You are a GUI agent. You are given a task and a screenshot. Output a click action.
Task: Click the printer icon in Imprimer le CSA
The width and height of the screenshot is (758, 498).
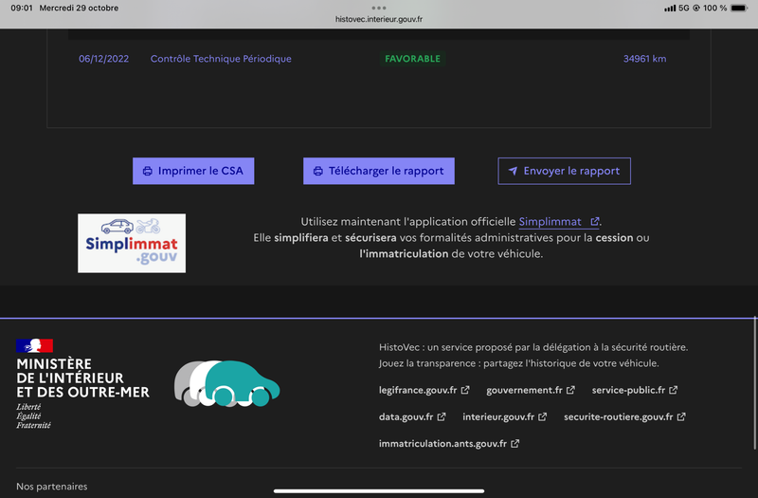pyautogui.click(x=148, y=172)
